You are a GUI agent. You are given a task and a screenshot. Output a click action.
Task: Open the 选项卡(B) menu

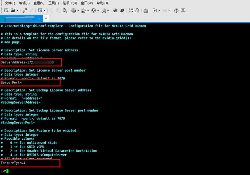coord(70,3)
